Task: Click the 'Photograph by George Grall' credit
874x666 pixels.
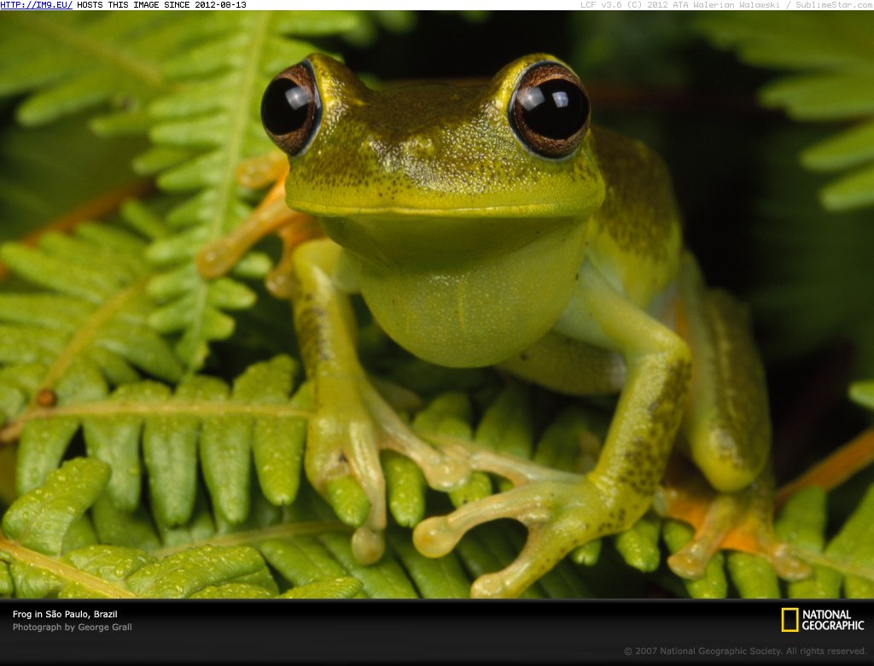Action: 72,628
